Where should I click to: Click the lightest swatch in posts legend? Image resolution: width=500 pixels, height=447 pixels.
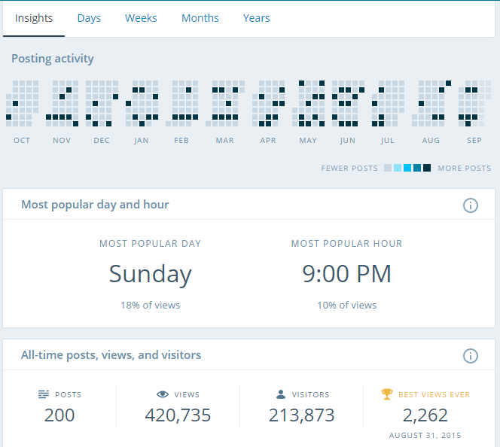point(388,168)
